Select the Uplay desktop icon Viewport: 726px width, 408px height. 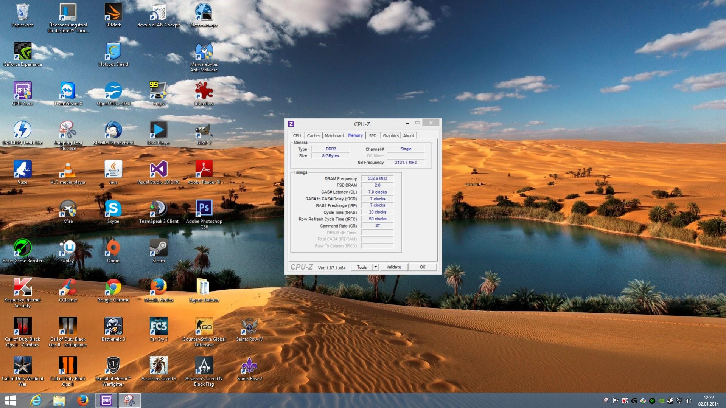pos(68,251)
